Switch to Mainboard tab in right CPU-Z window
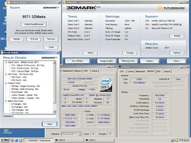The height and width of the screenshot is (143, 191). pyautogui.click(x=140, y=71)
